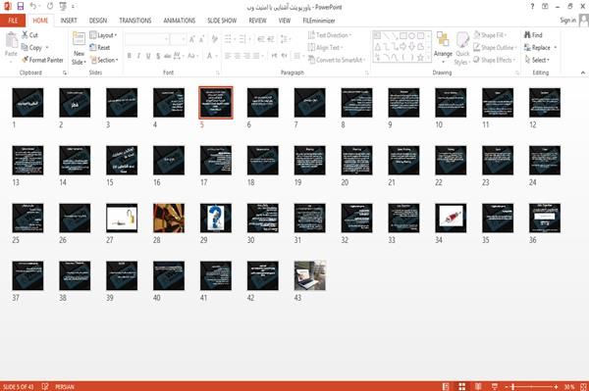Select slide thumbnail number 29

[x=216, y=219]
